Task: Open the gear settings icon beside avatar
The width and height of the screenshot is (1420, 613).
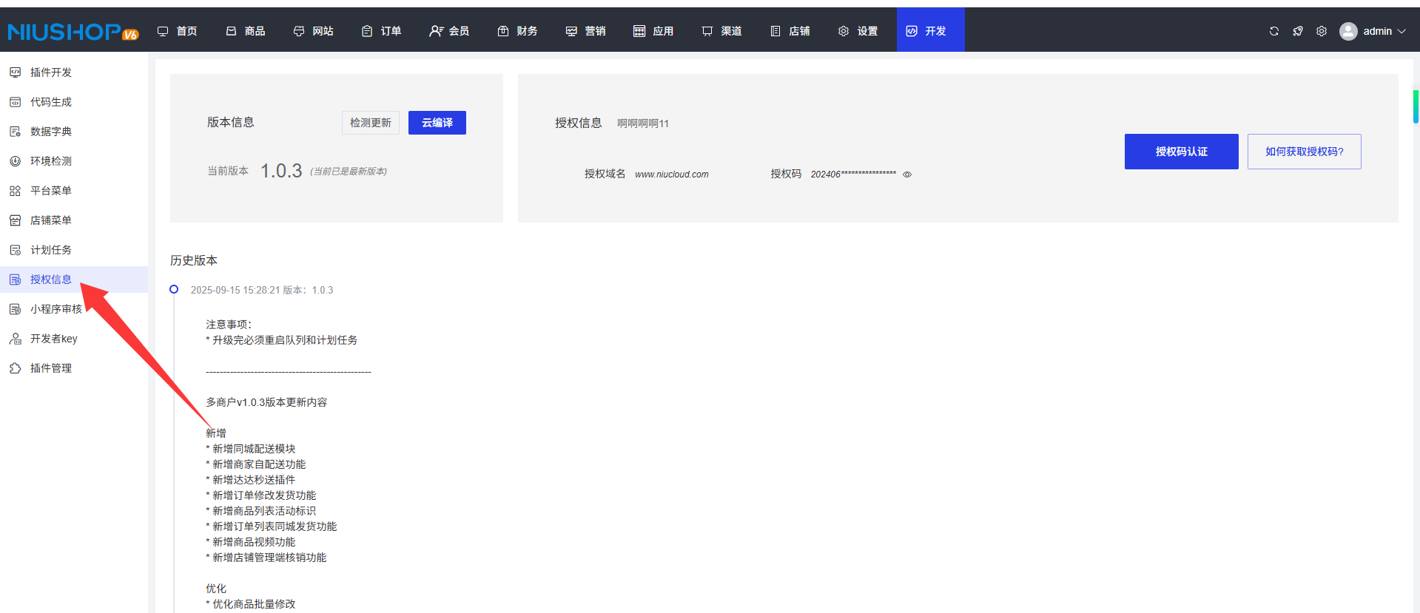Action: pos(1321,31)
